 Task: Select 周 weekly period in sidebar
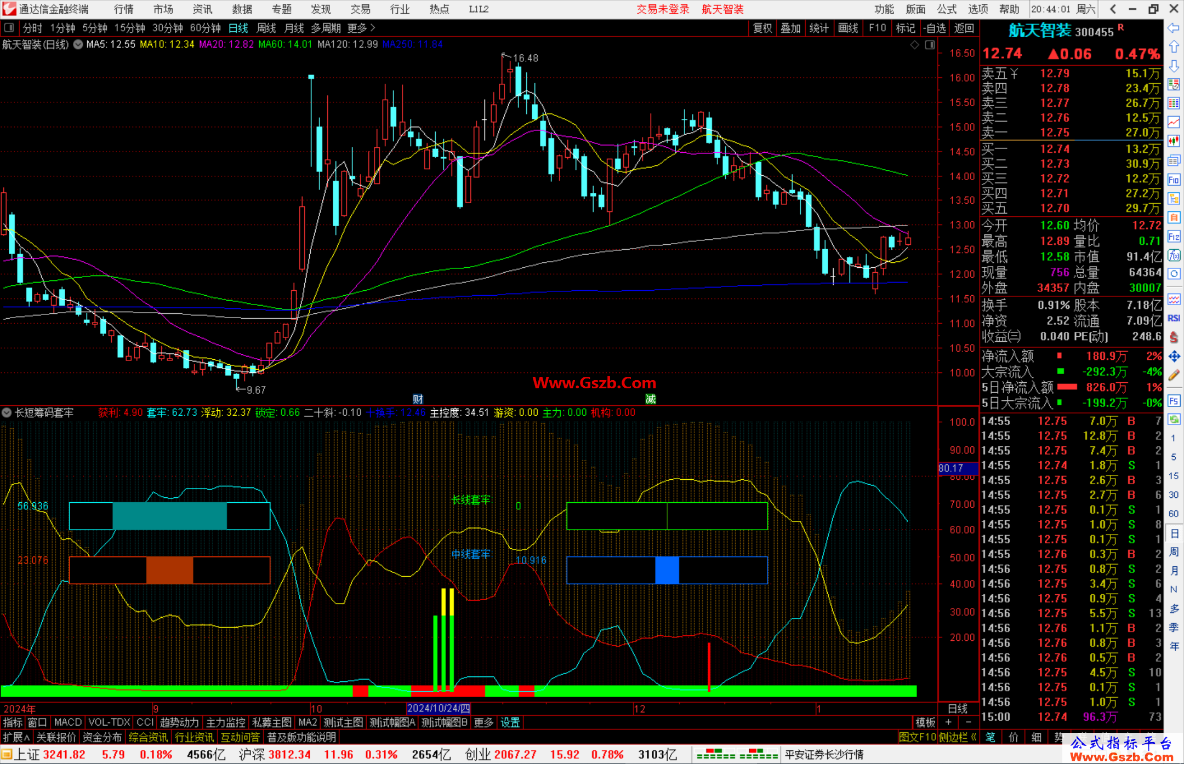(1174, 552)
